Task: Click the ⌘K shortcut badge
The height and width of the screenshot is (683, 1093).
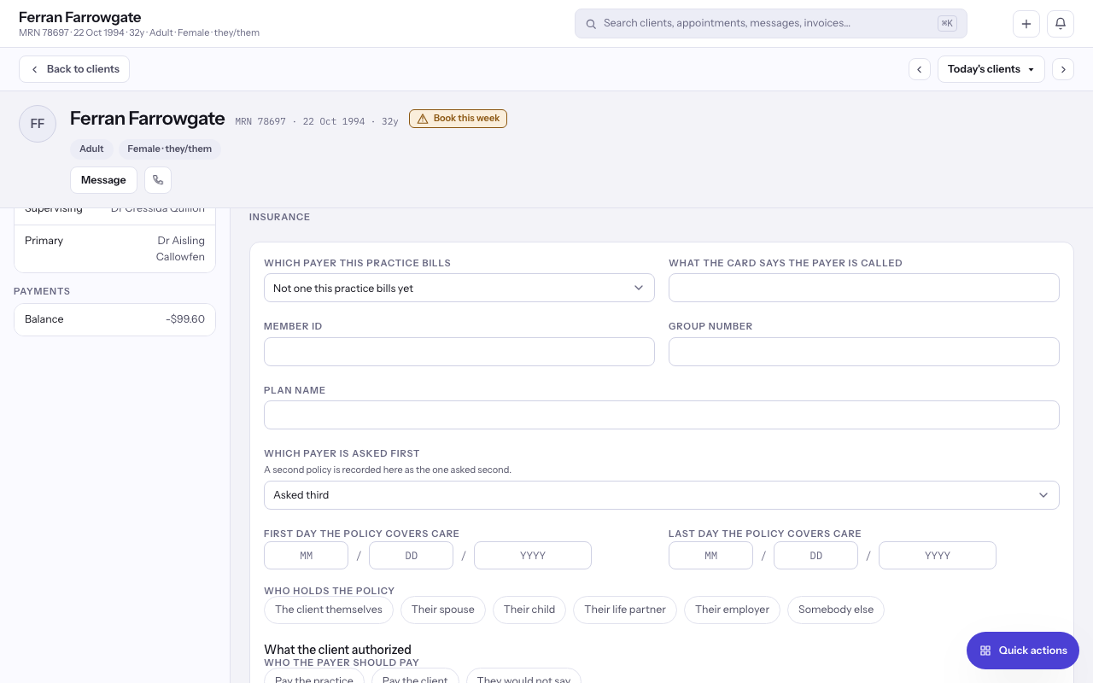Action: (947, 24)
